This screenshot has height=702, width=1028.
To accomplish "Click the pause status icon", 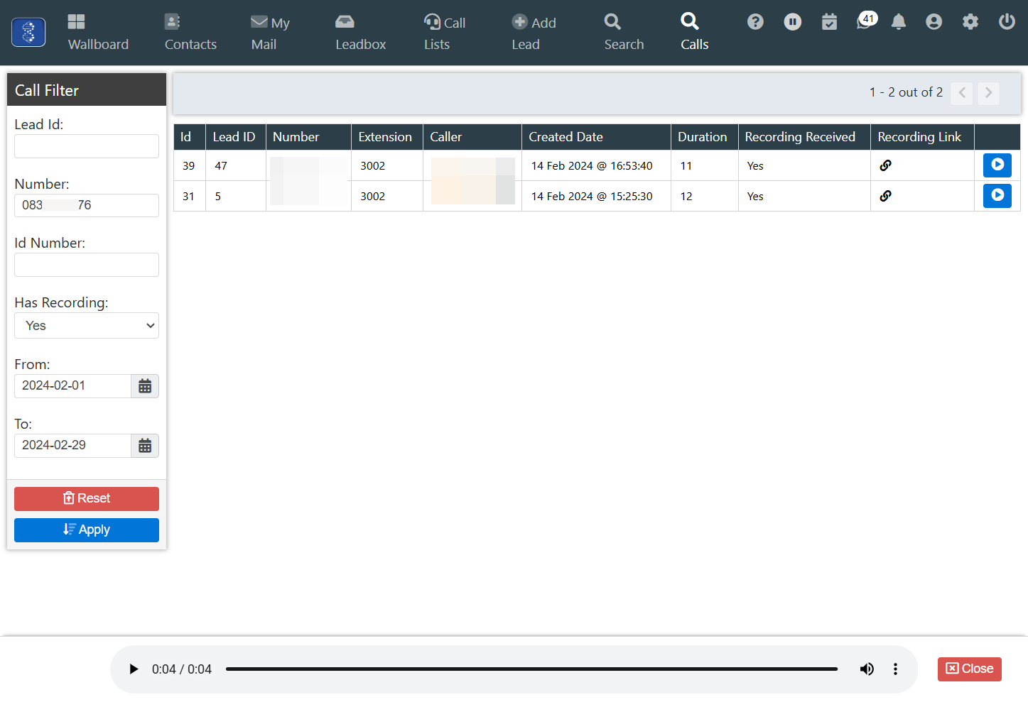I will pos(792,22).
